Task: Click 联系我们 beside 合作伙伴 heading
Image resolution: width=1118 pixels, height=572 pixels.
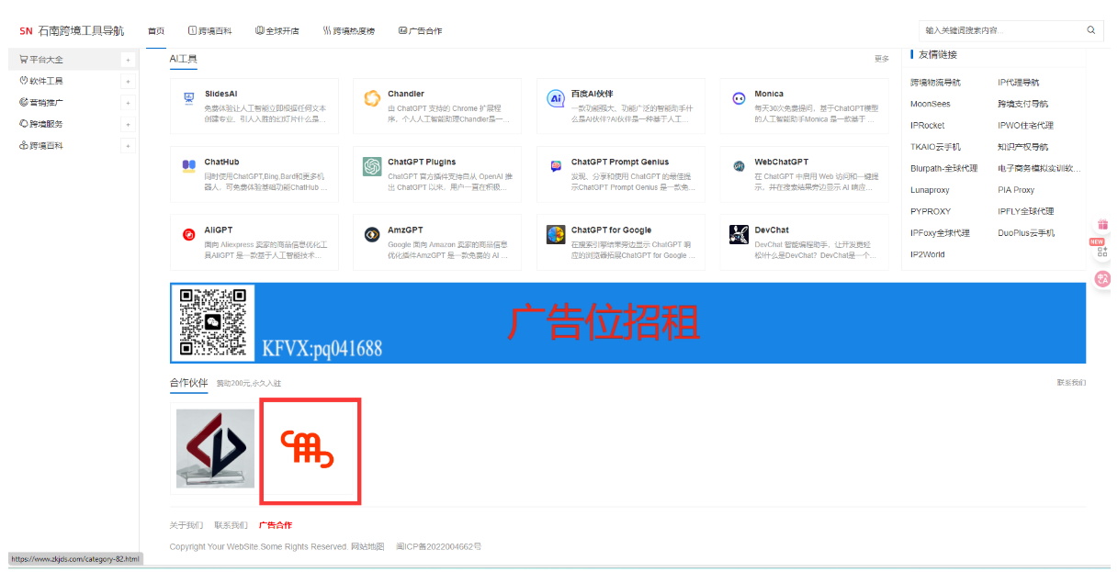Action: click(x=1071, y=382)
